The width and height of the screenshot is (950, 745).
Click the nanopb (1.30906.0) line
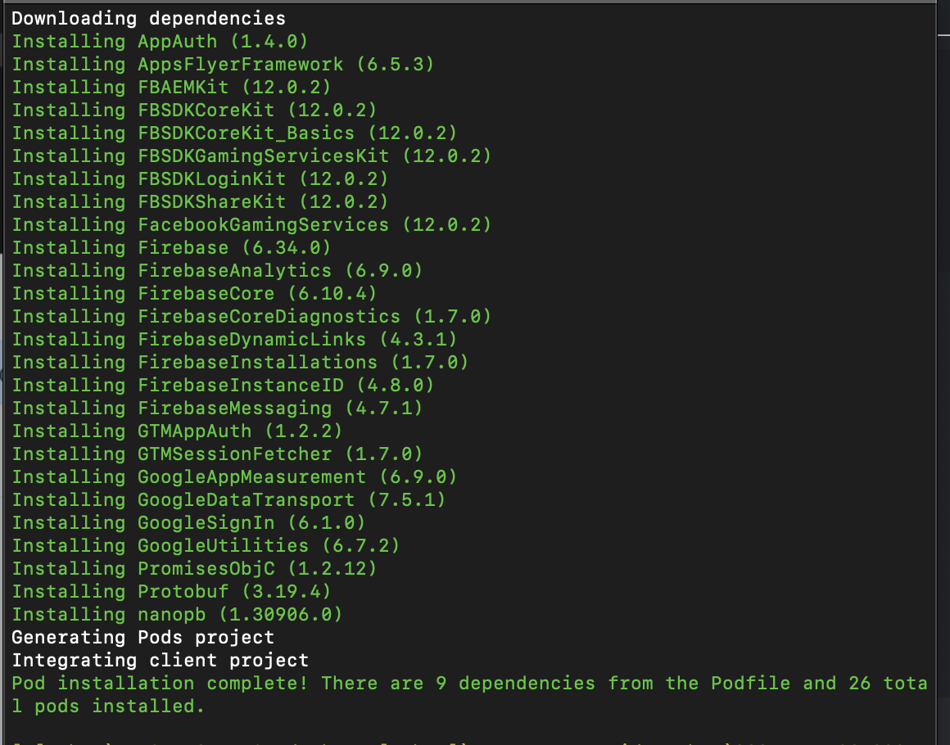(177, 615)
